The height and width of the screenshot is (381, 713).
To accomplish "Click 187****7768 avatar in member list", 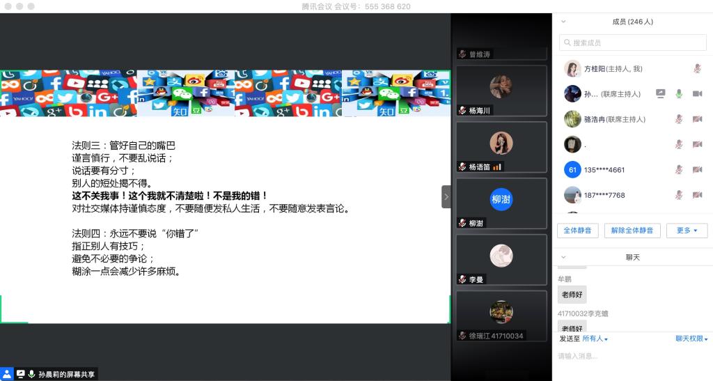I will [x=572, y=195].
